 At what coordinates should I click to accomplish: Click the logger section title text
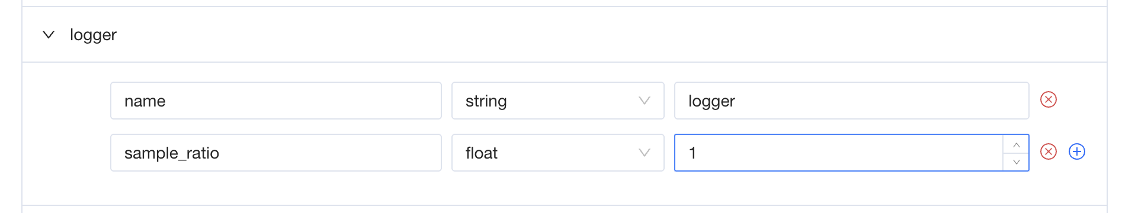93,35
